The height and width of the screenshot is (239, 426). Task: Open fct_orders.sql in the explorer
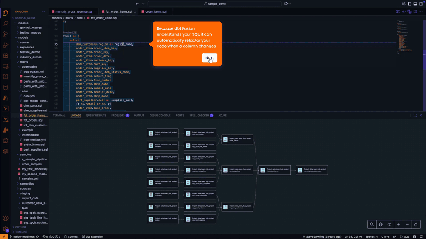33,120
